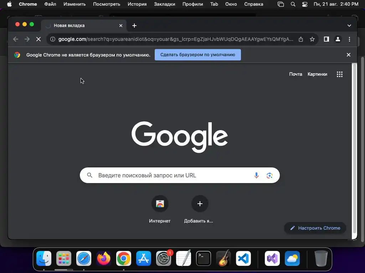
Task: Launch Visual Studio Code from the dock
Action: pos(243,258)
